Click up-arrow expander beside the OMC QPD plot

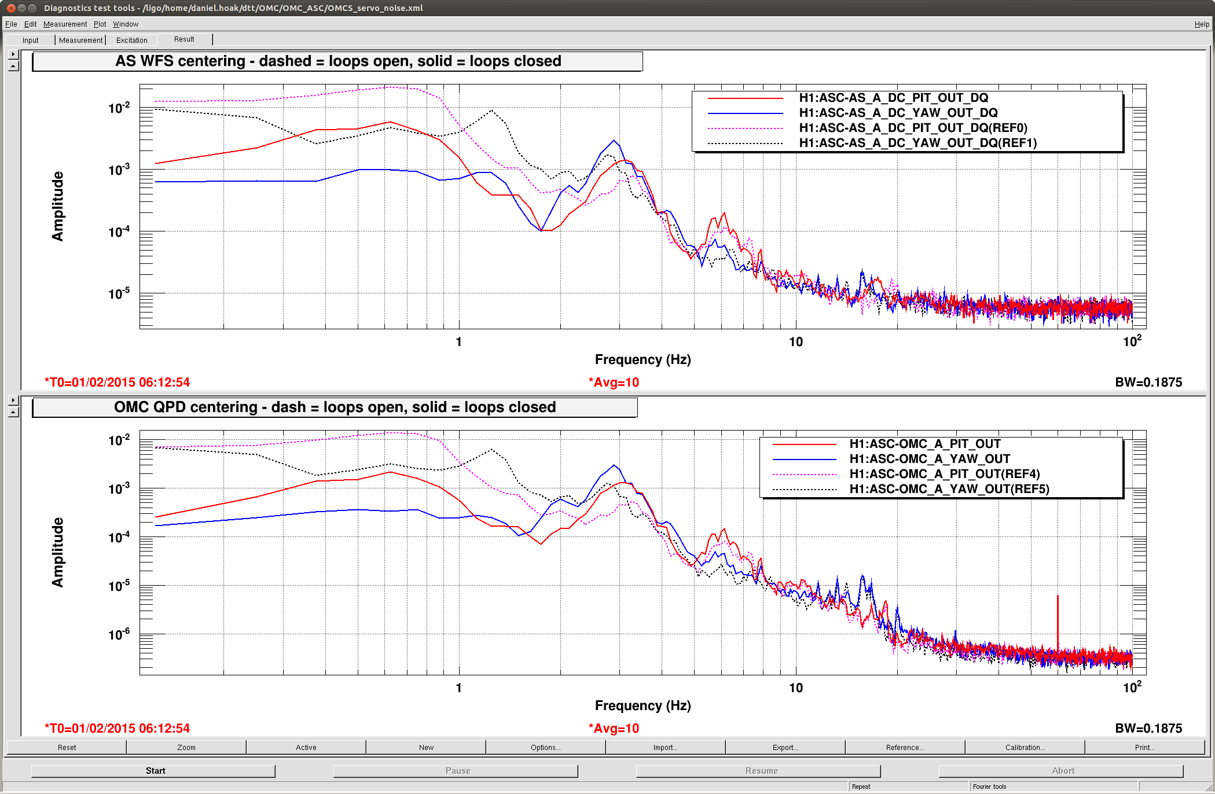(13, 412)
